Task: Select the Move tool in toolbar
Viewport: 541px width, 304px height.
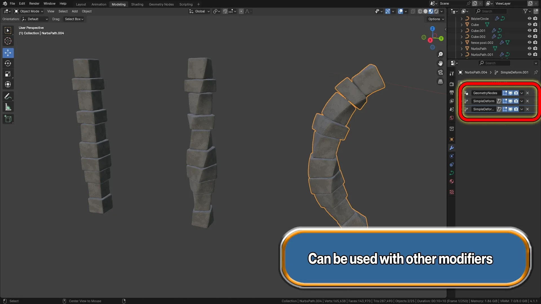Action: click(x=8, y=52)
